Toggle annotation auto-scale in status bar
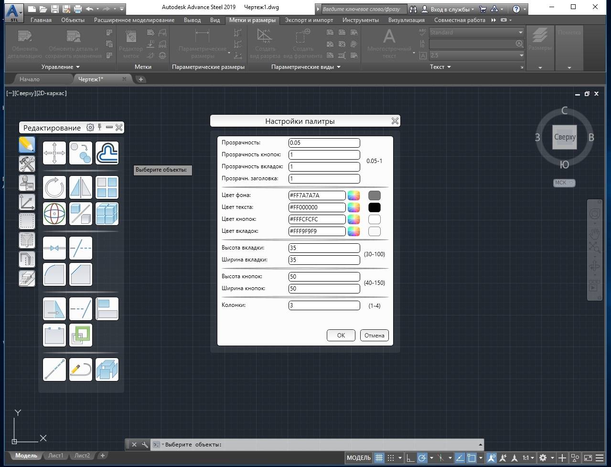Screen dimensions: 611x467 tap(504, 458)
